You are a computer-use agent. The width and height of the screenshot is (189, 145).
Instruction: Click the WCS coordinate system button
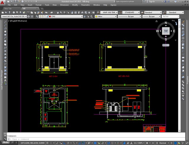coord(166,45)
